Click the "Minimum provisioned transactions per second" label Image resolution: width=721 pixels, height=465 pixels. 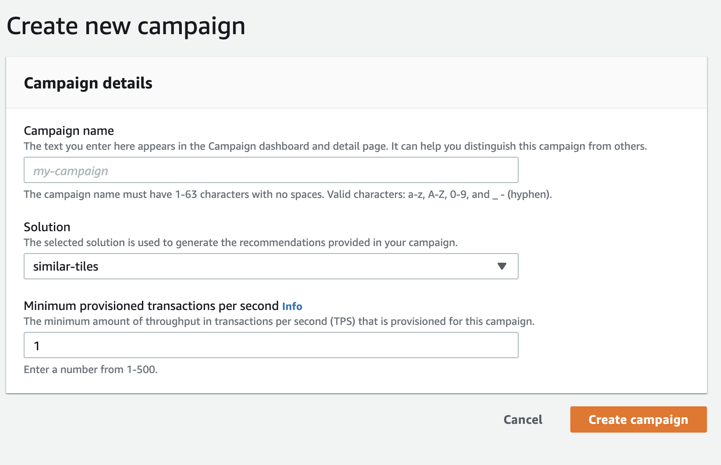point(151,306)
